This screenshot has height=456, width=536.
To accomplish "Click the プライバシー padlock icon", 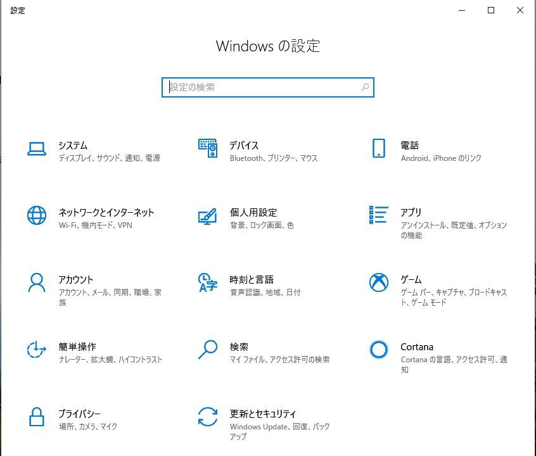I will click(37, 417).
